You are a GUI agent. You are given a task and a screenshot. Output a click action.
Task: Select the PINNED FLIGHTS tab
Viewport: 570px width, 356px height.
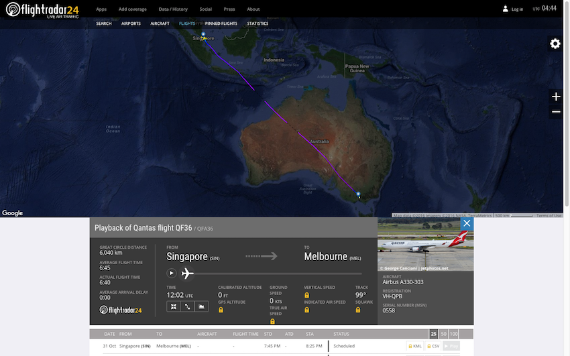point(221,23)
